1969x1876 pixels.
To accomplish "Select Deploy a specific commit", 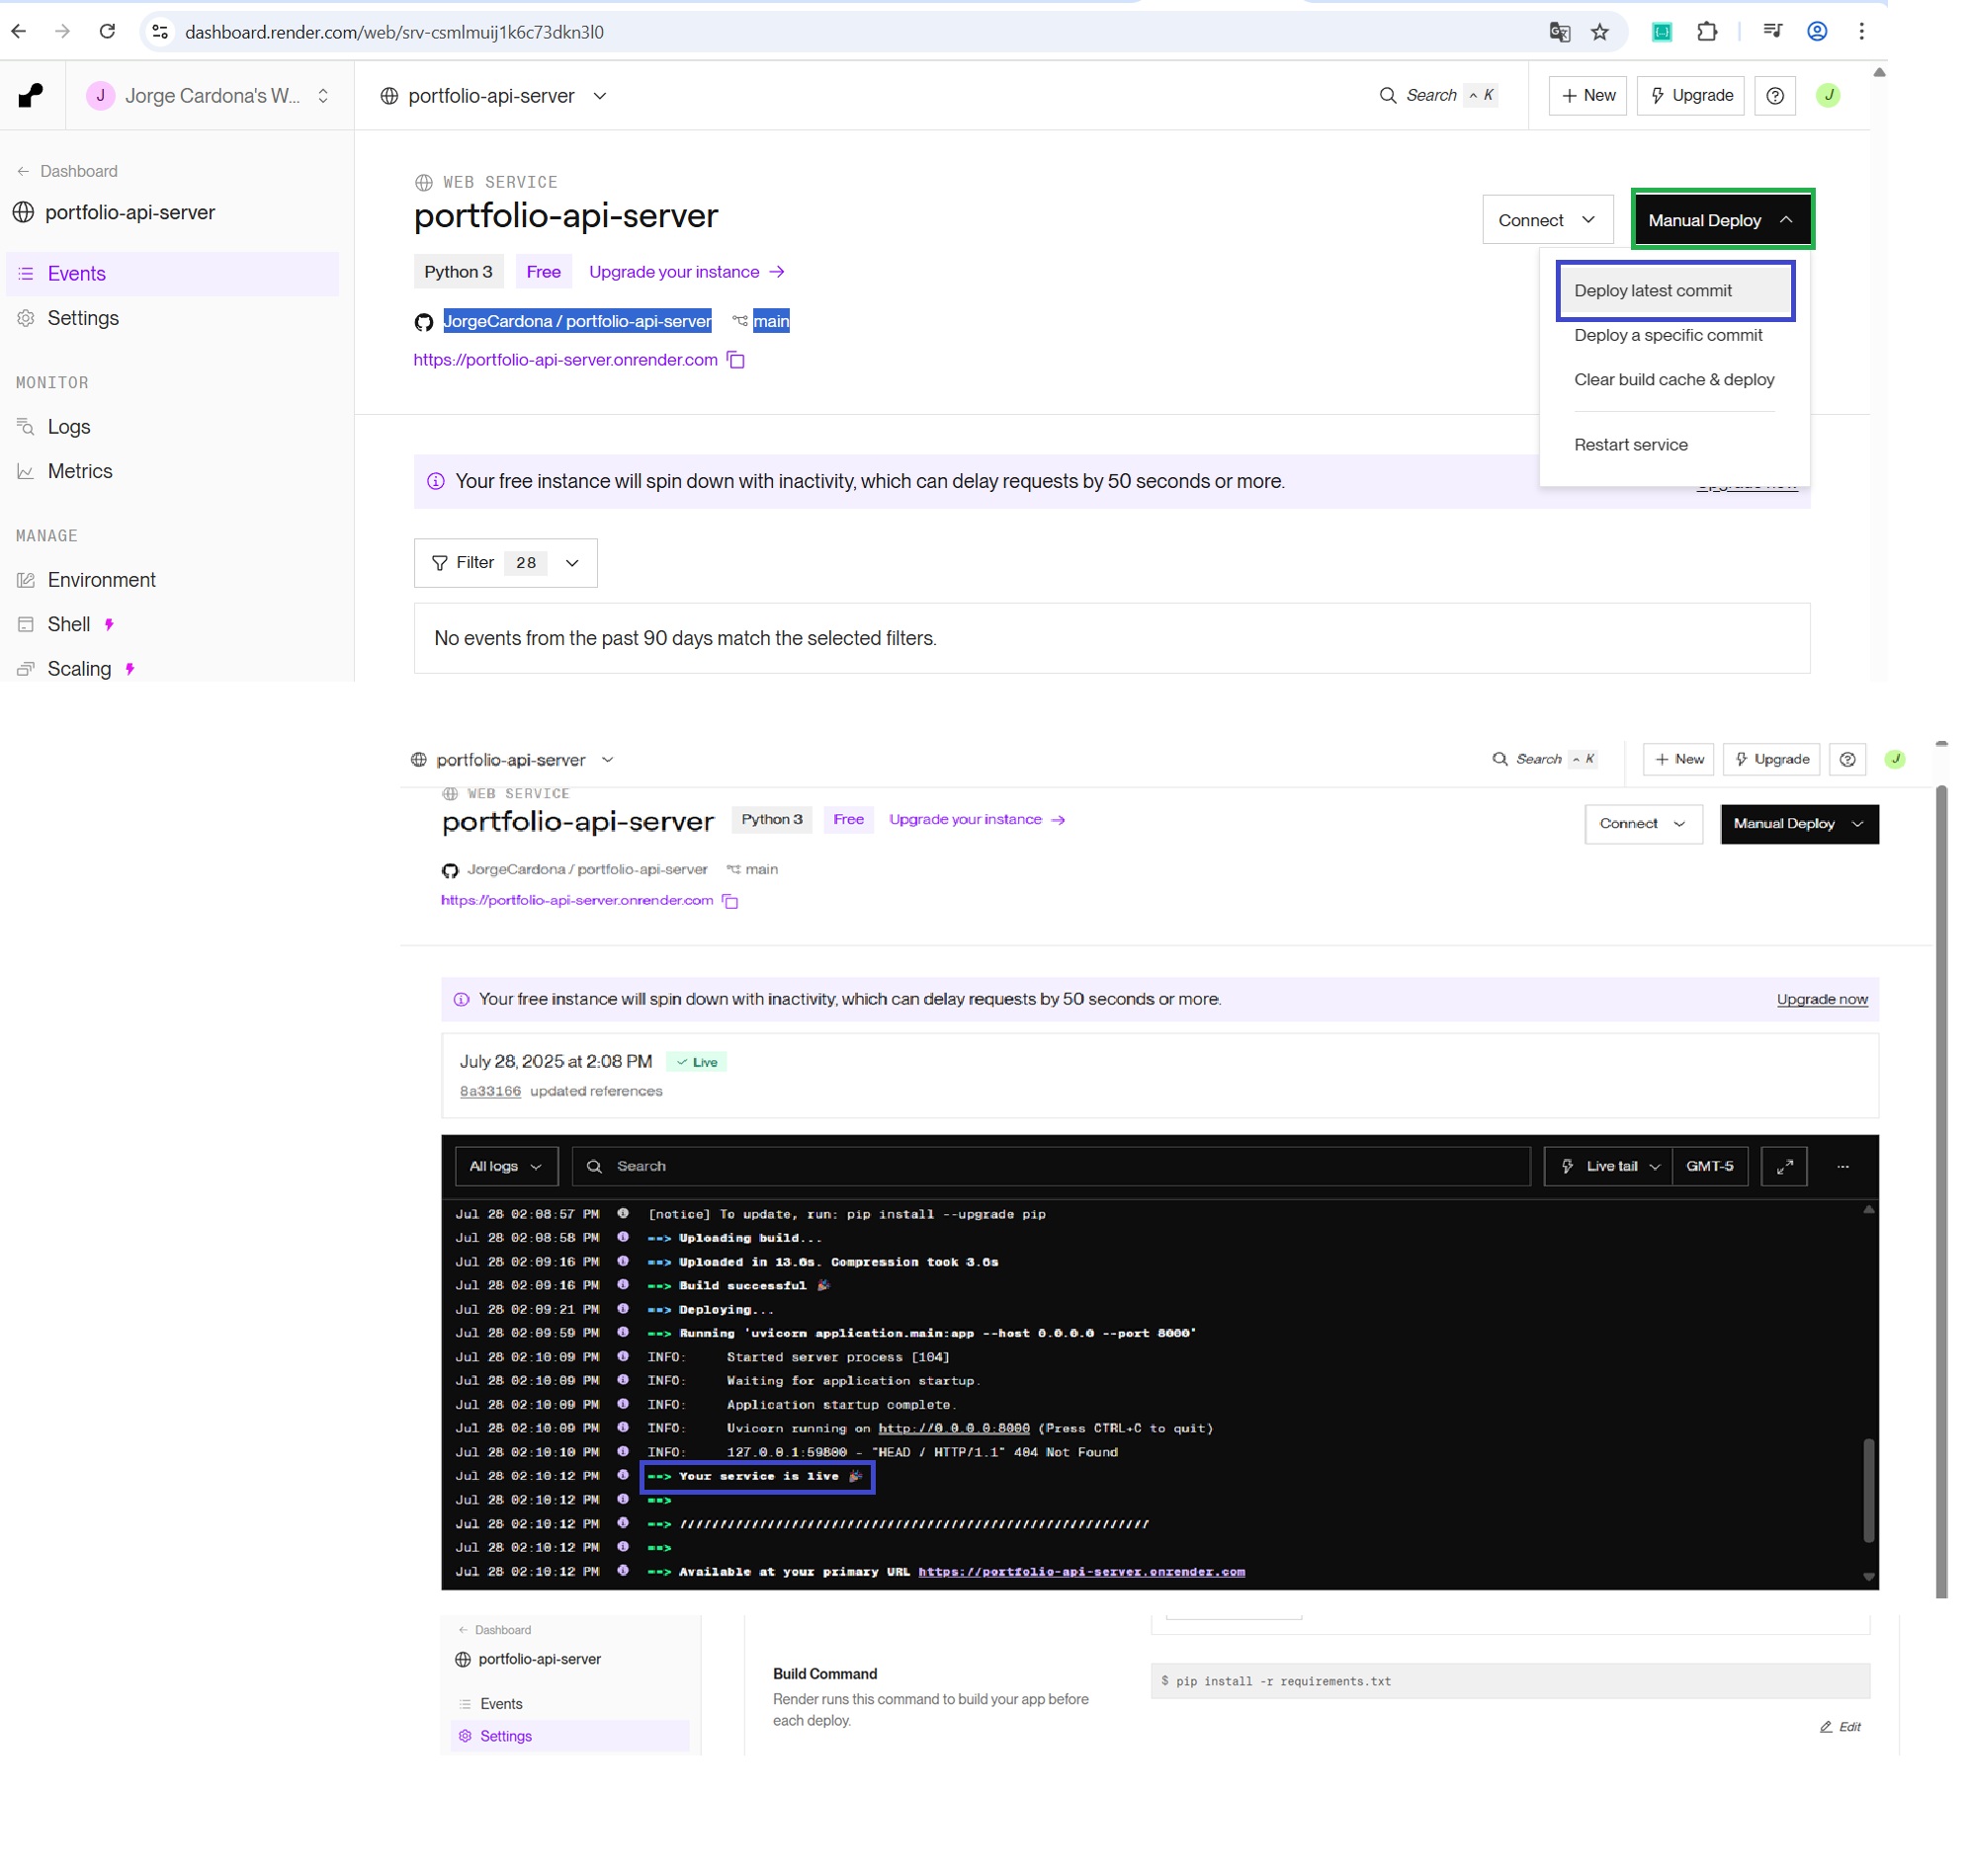I will click(x=1668, y=335).
